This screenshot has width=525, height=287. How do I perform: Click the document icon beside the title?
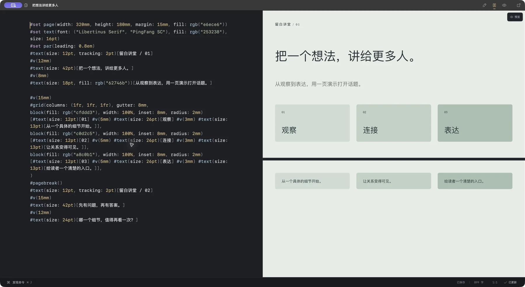(26, 5)
